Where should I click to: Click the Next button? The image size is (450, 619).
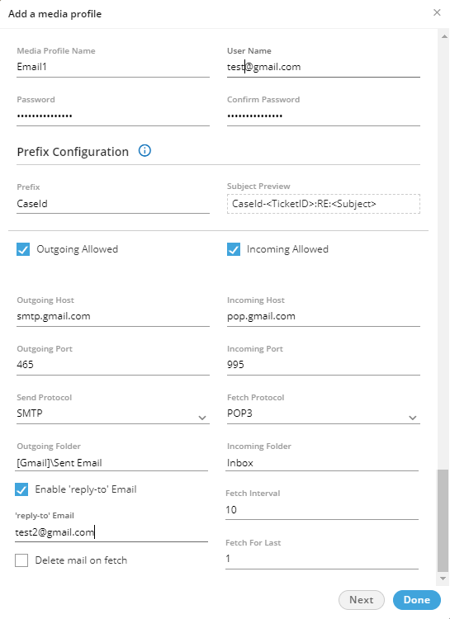point(362,600)
